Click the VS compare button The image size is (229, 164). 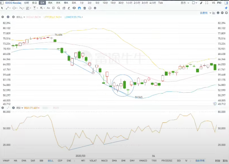(x=214, y=3)
